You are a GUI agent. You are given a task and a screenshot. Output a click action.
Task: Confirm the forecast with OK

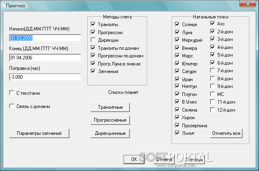[134, 159]
